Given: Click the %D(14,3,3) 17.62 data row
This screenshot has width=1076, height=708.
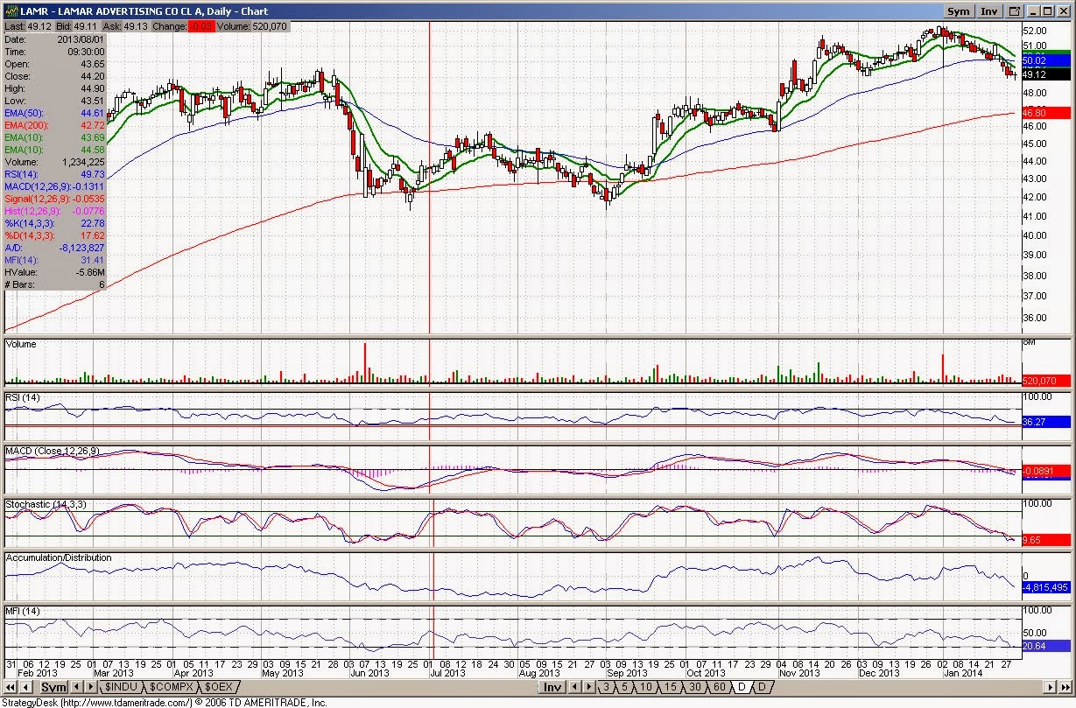Looking at the screenshot, I should pyautogui.click(x=55, y=235).
